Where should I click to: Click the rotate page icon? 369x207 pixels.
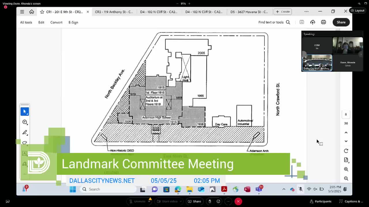click(x=346, y=151)
